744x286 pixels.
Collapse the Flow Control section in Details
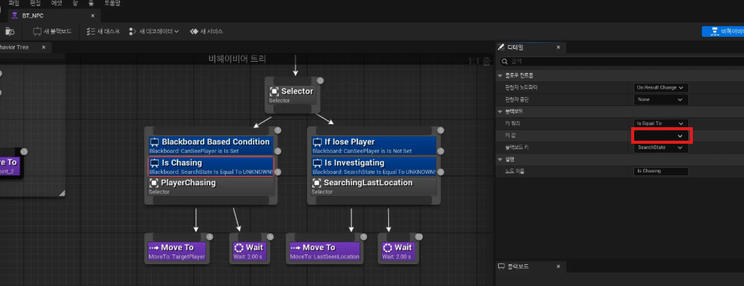(x=500, y=76)
